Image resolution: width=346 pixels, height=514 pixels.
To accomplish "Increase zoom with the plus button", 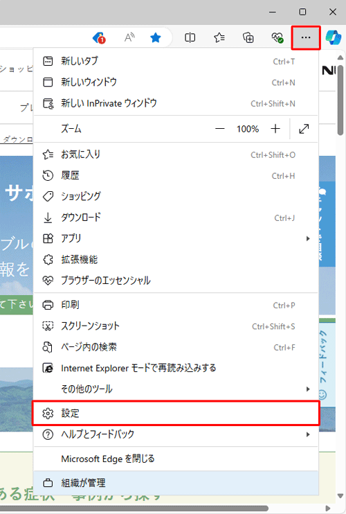I will coord(275,129).
